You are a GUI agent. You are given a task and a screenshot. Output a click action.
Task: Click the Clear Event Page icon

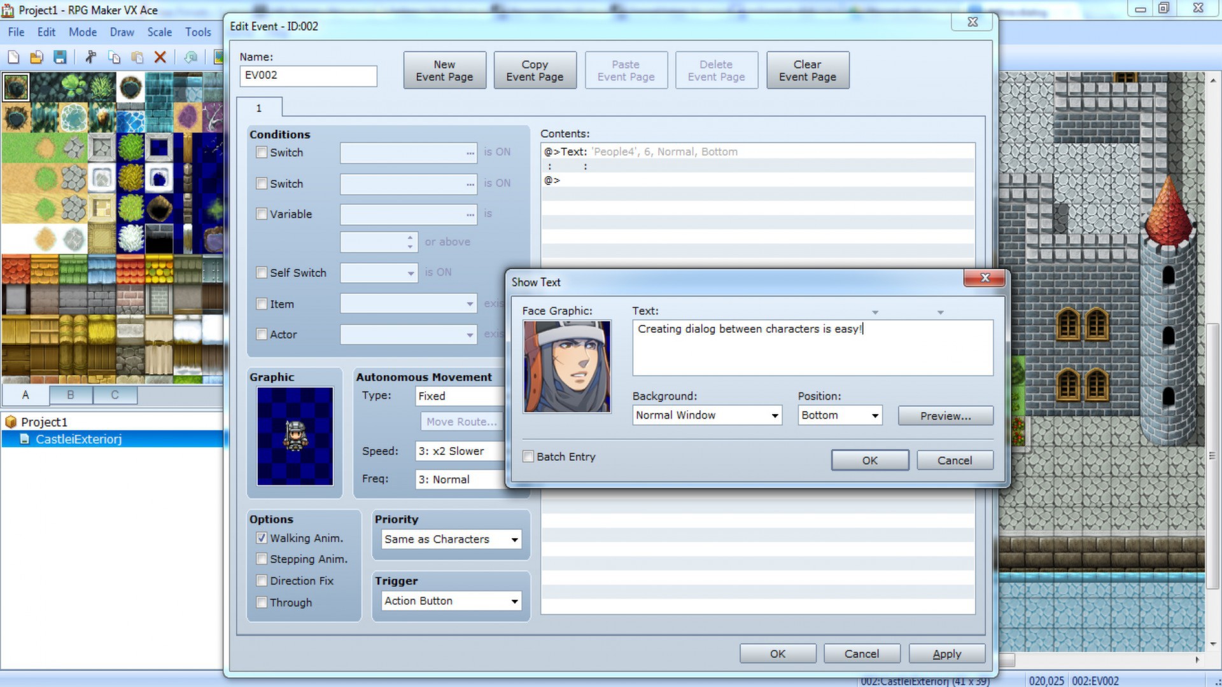tap(806, 71)
